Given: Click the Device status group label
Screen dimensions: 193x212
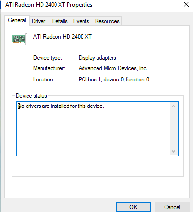Looking at the screenshot, I should pyautogui.click(x=31, y=96).
